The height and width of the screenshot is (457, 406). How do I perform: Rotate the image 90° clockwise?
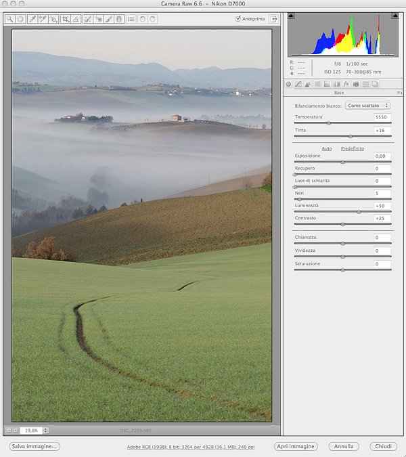(x=153, y=19)
